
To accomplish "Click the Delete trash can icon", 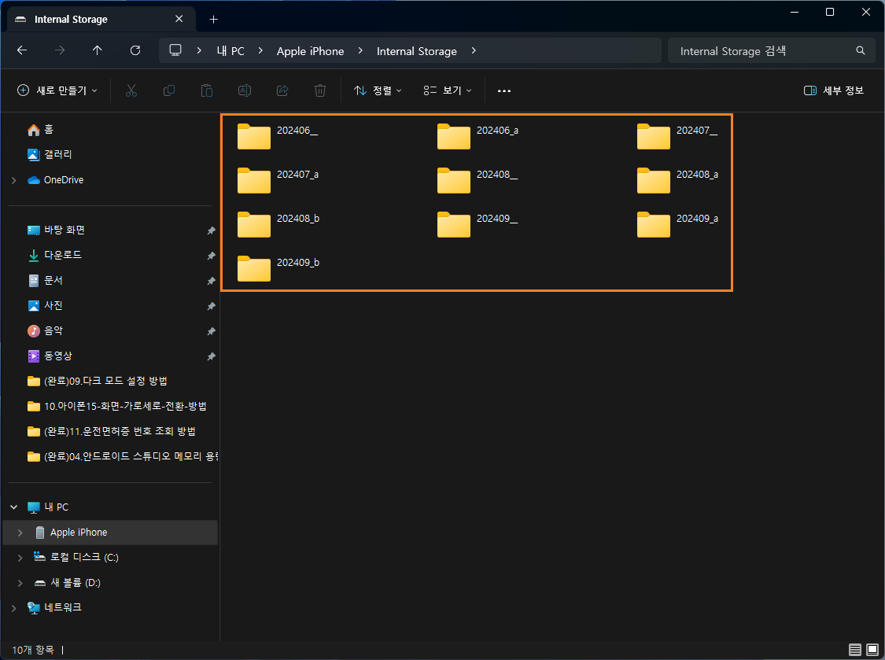I will [320, 90].
